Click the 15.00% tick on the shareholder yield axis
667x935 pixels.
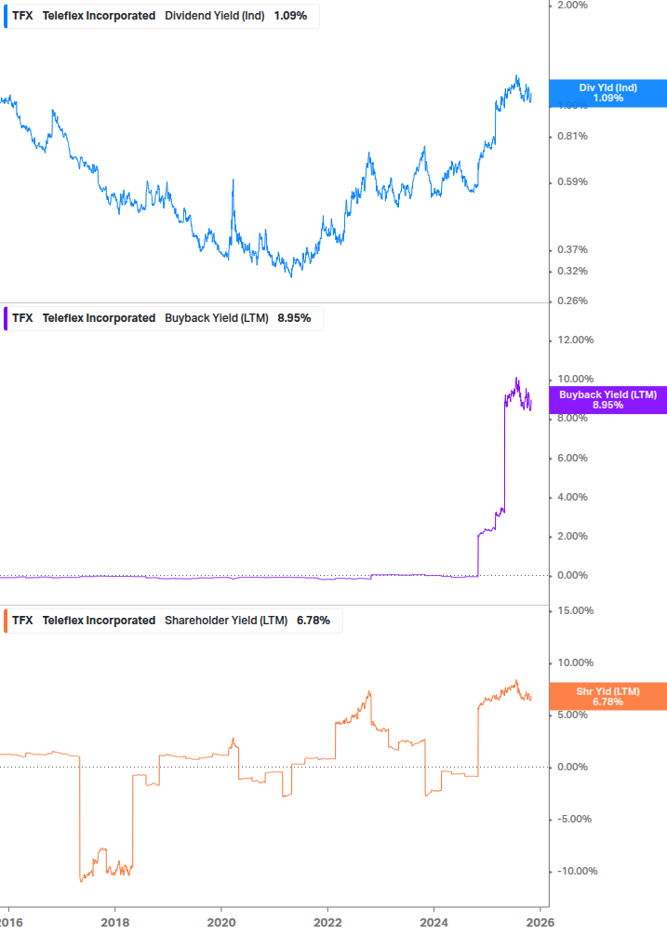(x=575, y=610)
